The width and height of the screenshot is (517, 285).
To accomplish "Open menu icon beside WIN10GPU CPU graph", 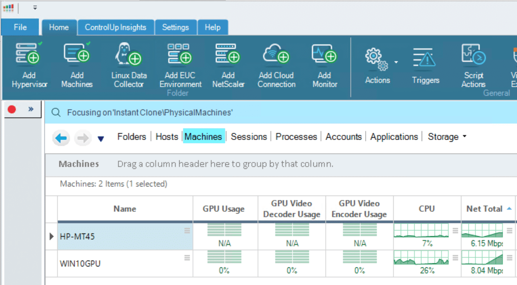I will (x=455, y=257).
